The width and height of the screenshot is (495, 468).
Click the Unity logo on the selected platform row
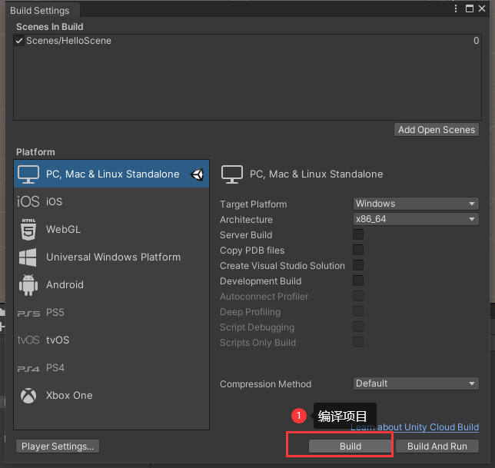coord(198,174)
